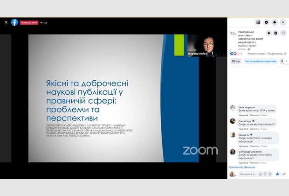Open the account dropdown arrow
The width and height of the screenshot is (289, 196).
coord(283,22)
